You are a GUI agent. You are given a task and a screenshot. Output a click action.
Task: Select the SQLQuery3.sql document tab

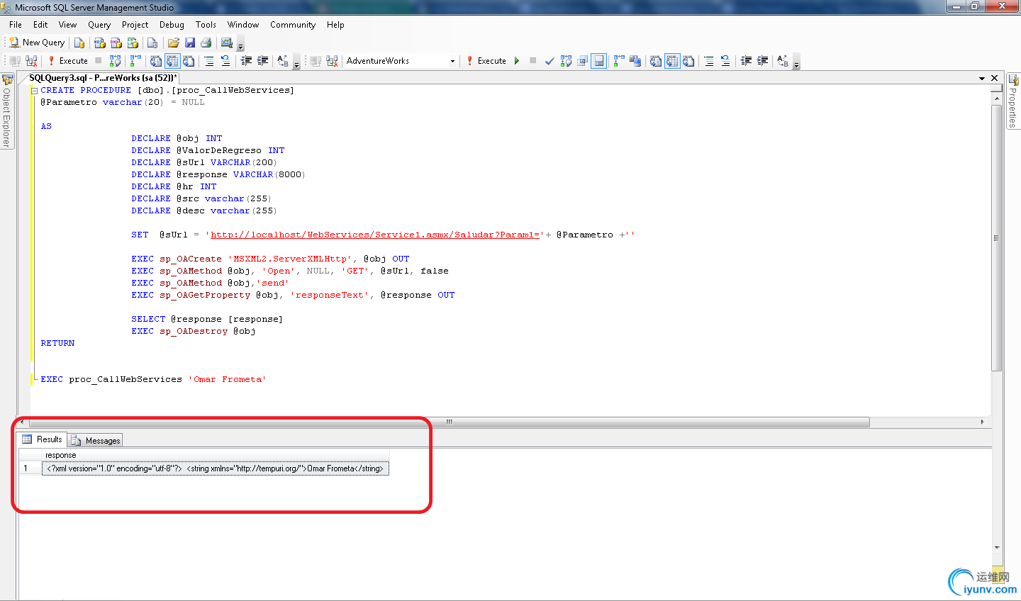103,78
